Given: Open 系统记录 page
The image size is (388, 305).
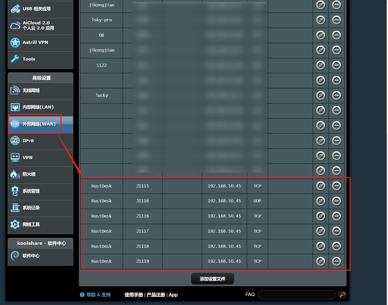Looking at the screenshot, I should pyautogui.click(x=40, y=208).
